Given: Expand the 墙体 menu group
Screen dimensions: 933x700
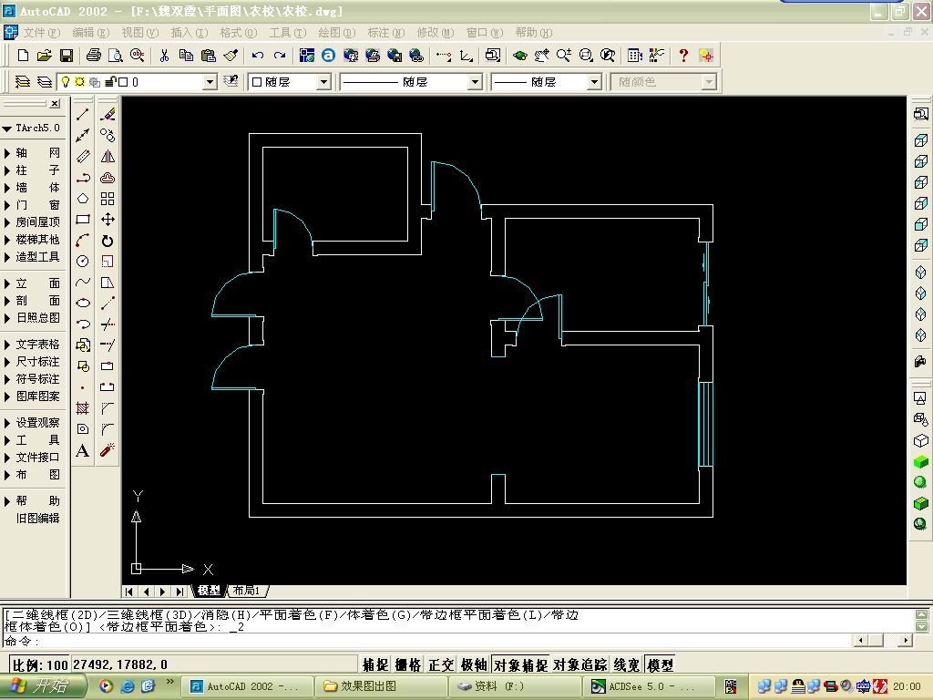Looking at the screenshot, I should pos(32,188).
